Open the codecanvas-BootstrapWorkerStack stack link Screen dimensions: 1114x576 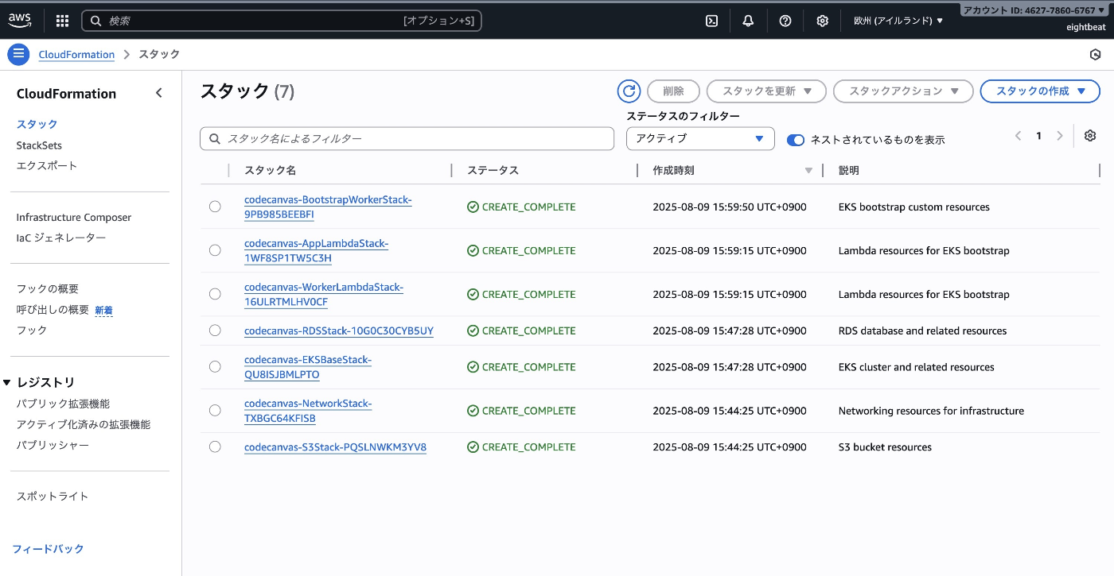point(328,207)
